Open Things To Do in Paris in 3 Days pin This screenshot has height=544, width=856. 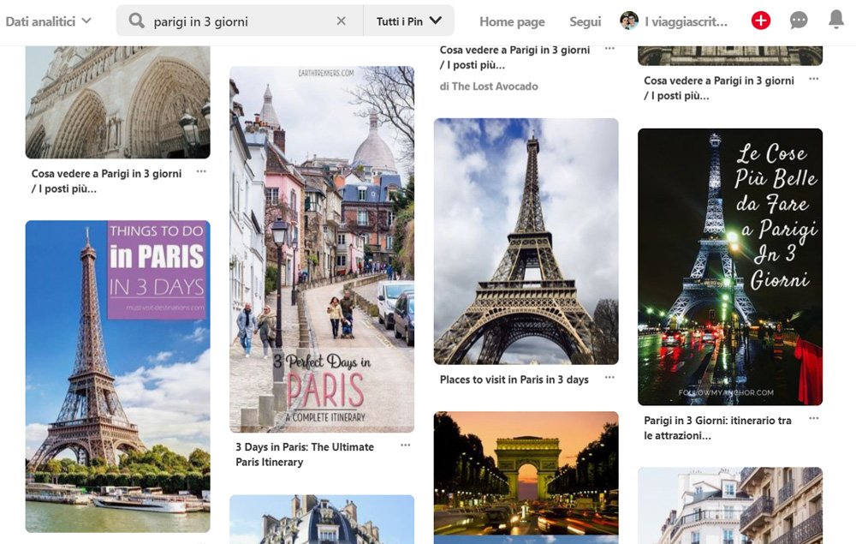(118, 376)
